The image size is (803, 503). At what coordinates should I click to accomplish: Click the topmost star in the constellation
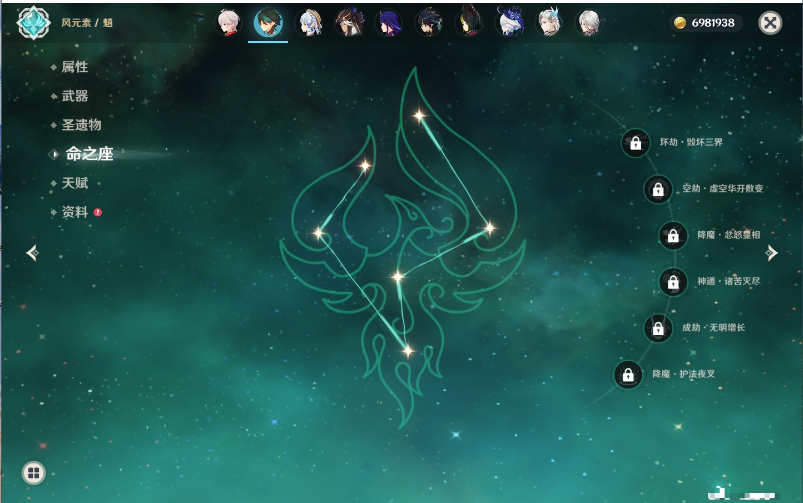click(x=419, y=116)
